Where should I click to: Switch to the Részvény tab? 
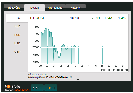[x=14, y=8]
